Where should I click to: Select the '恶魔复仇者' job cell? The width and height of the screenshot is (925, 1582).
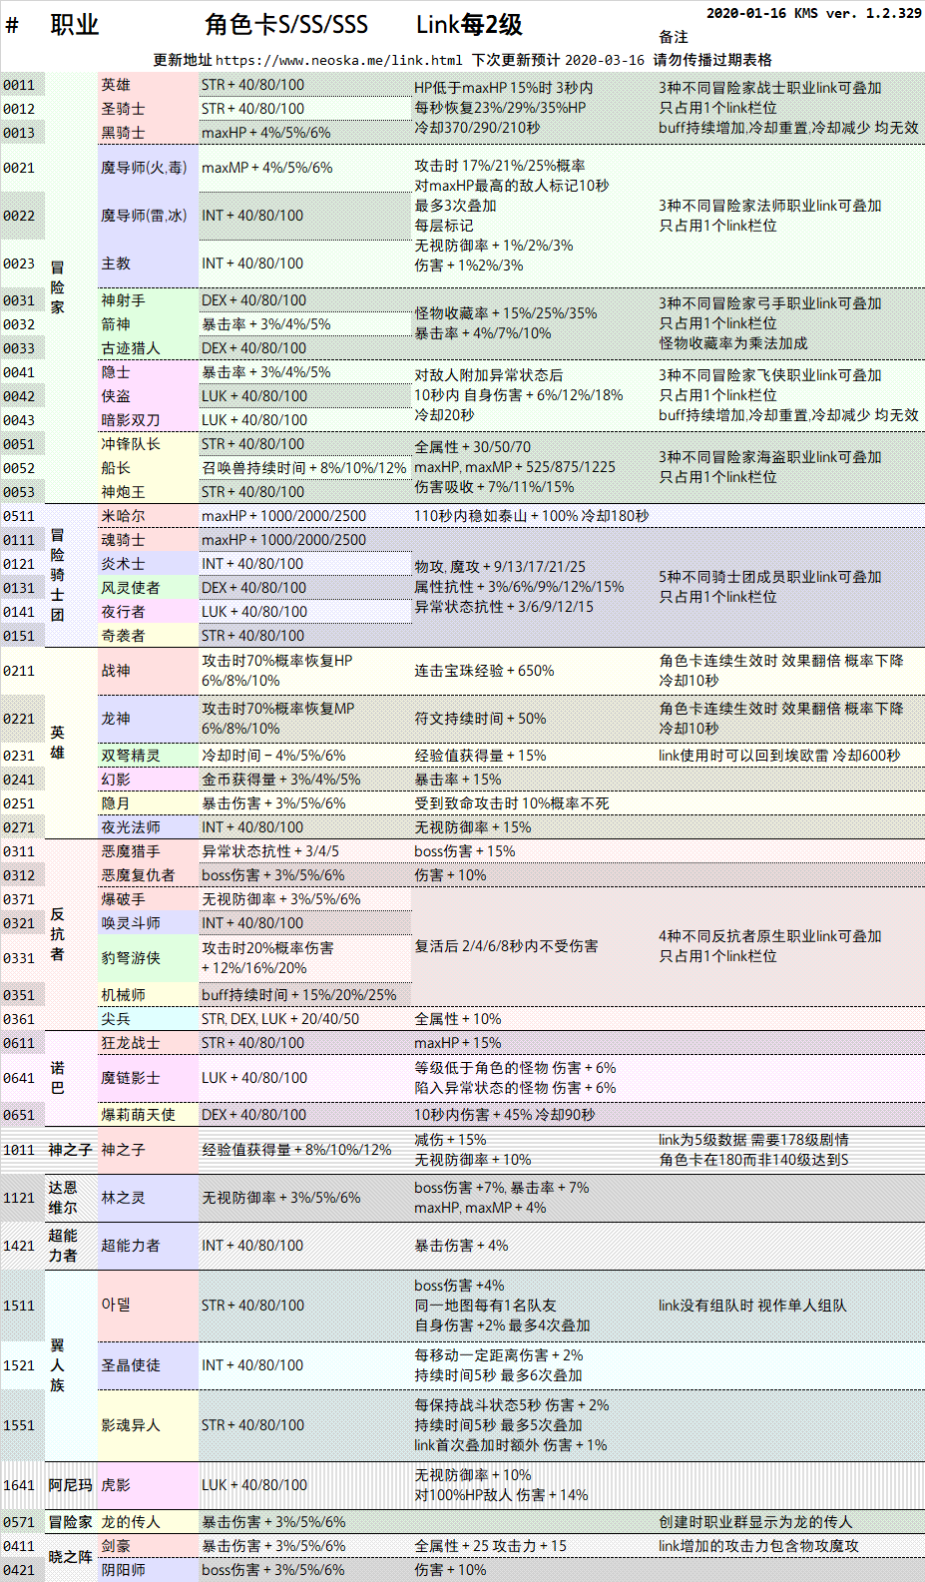coord(148,875)
